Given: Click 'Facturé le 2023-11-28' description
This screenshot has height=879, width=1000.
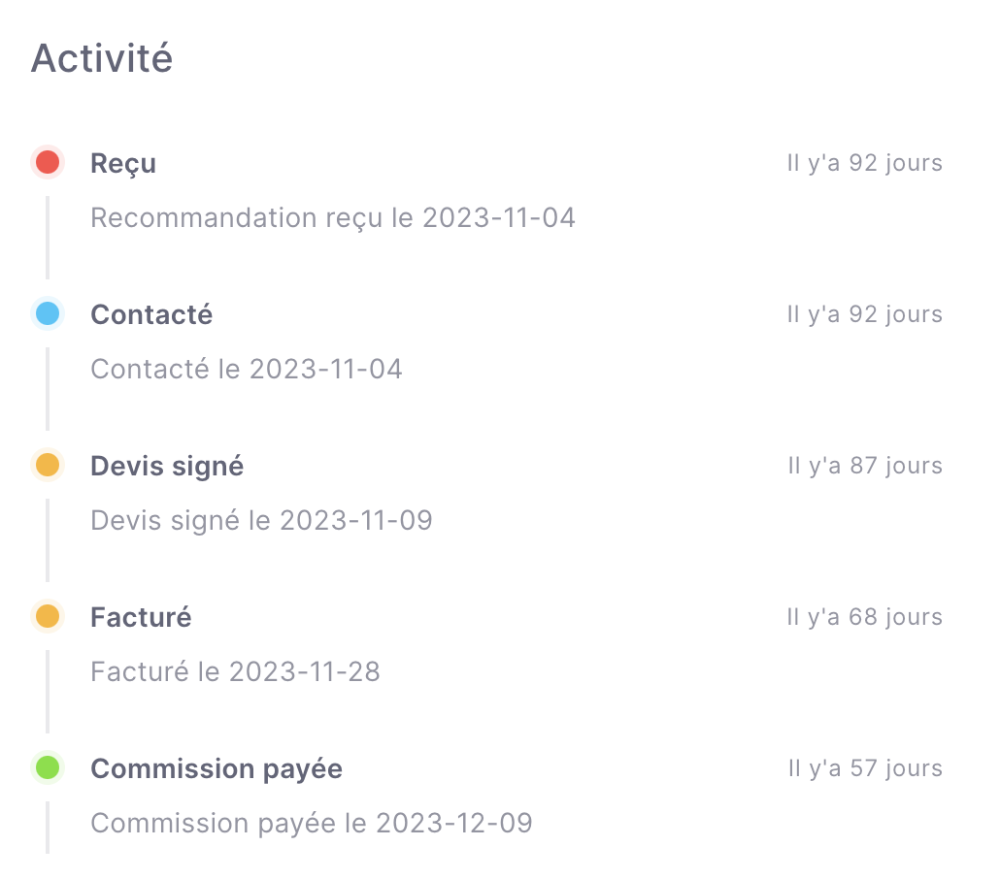Looking at the screenshot, I should pos(235,671).
